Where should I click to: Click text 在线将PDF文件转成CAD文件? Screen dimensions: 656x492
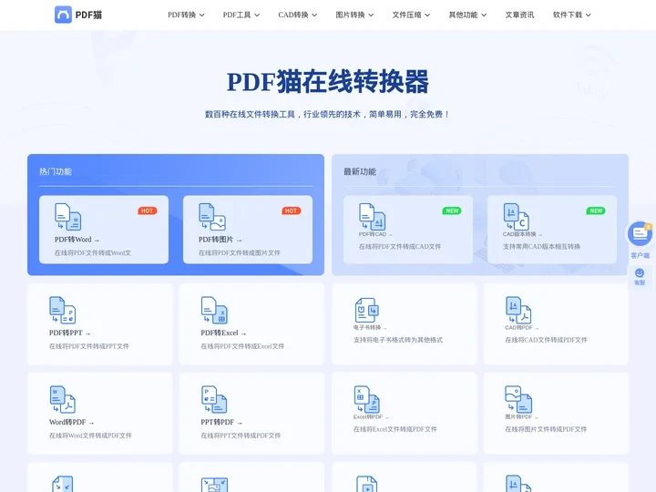coord(400,246)
